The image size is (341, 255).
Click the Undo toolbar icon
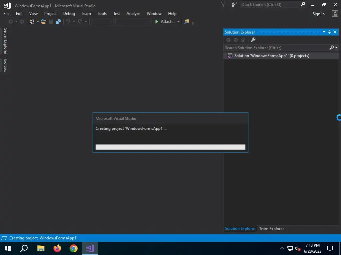click(68, 22)
